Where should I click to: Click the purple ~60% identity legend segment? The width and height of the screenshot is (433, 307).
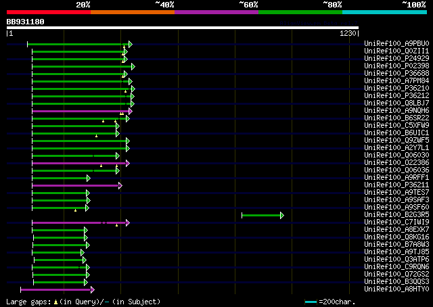(x=216, y=12)
